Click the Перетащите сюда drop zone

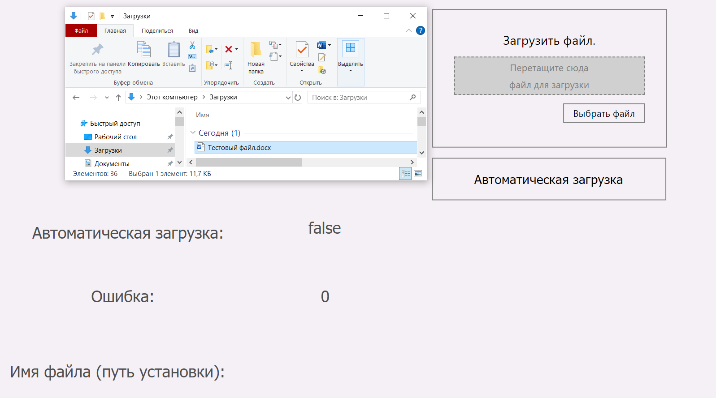click(549, 76)
